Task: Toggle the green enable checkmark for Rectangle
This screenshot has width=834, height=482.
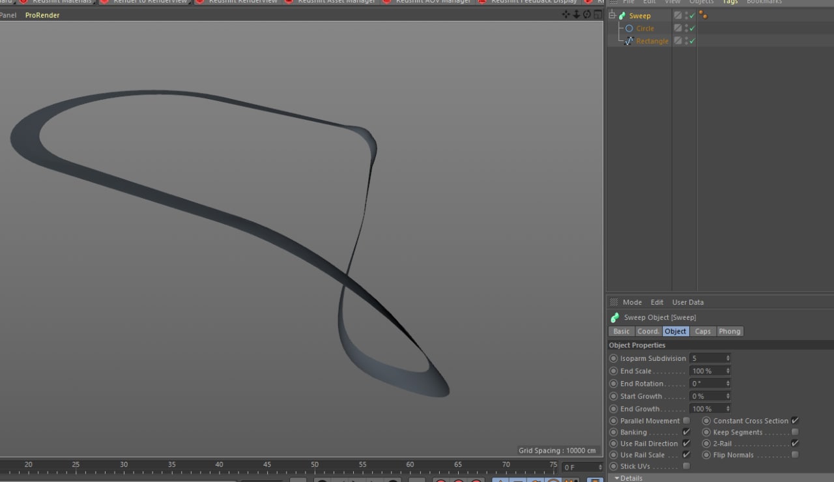Action: point(692,40)
